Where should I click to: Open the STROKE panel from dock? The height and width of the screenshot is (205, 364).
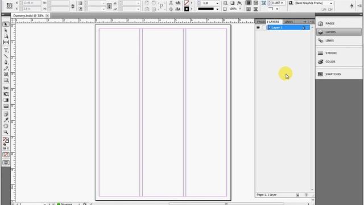click(x=339, y=53)
